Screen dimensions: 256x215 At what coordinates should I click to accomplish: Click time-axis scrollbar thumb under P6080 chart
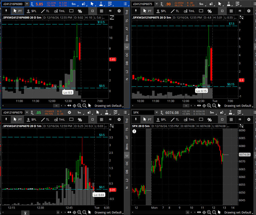pos(56,106)
